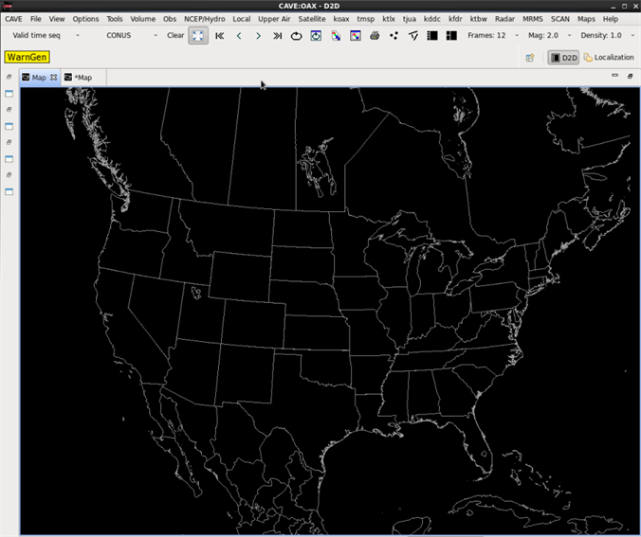Open the Local menu

point(242,19)
